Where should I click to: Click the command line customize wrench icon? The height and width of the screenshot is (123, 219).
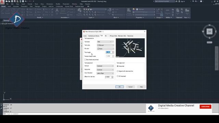click(1, 108)
